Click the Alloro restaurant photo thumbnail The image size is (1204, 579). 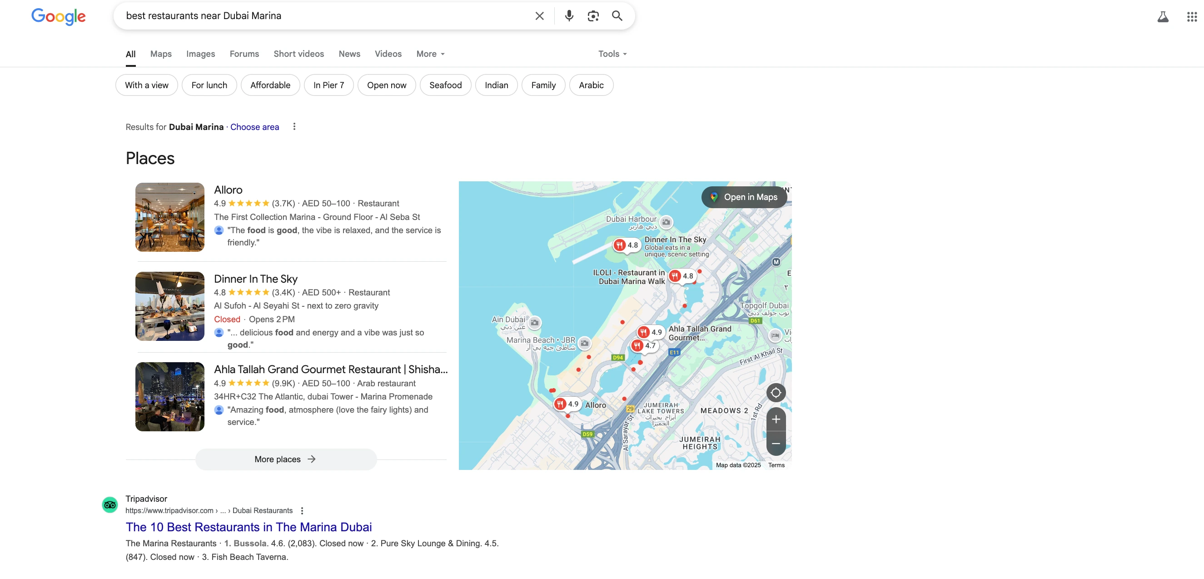(x=169, y=217)
